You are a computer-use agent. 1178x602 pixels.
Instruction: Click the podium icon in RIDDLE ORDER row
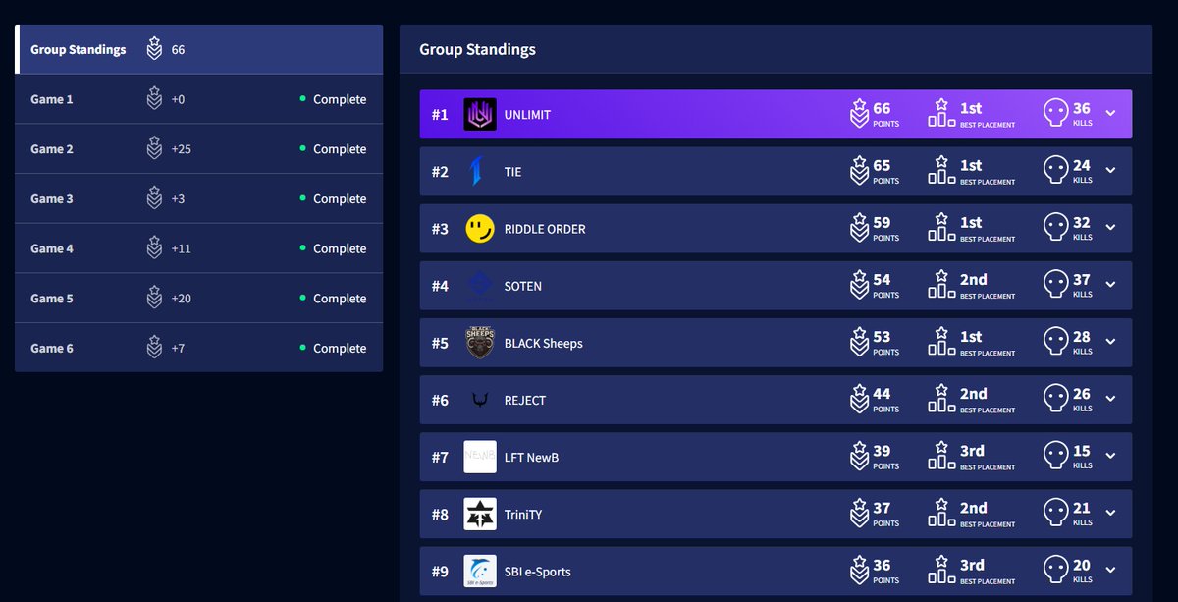click(941, 228)
